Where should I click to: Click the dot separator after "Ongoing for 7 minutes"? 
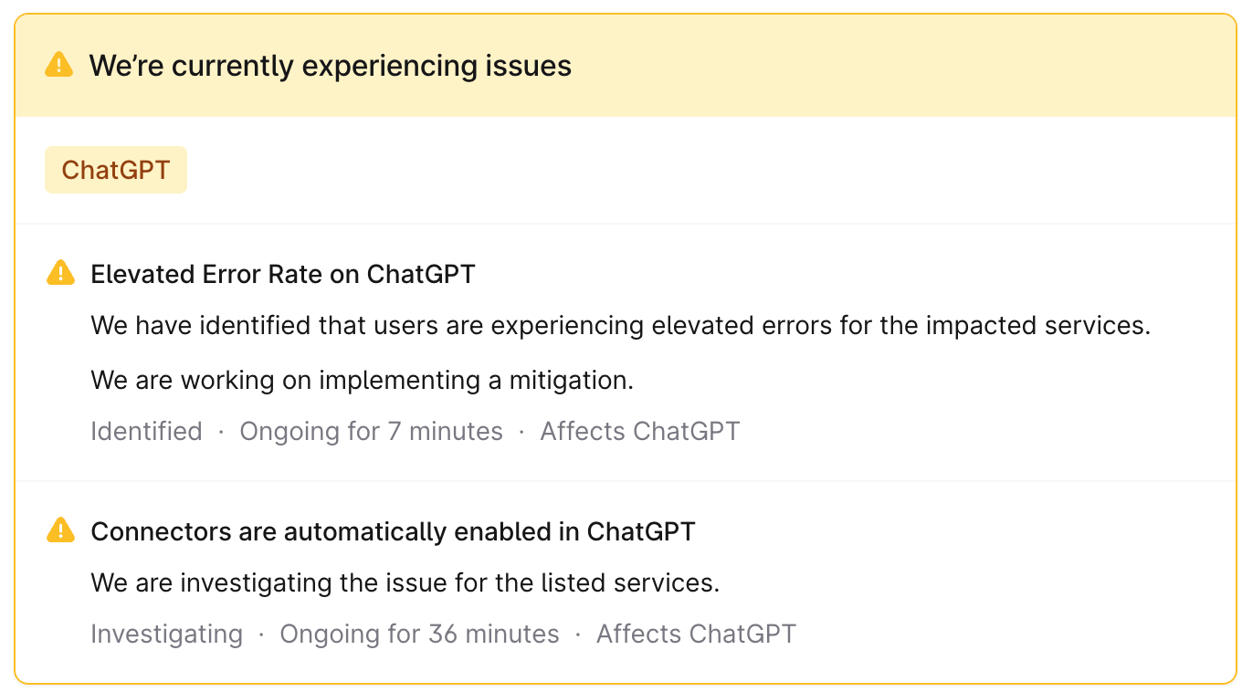pos(521,432)
